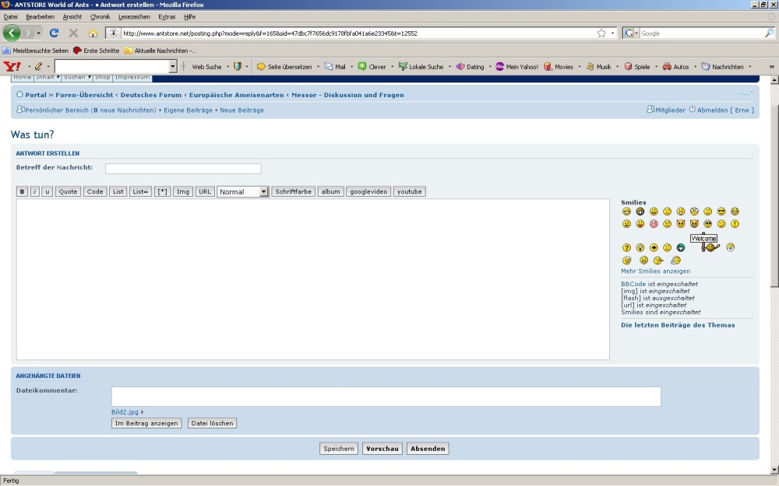Click into the Betreff der Nachricht field
Screen dimensions: 779x486
tap(183, 169)
